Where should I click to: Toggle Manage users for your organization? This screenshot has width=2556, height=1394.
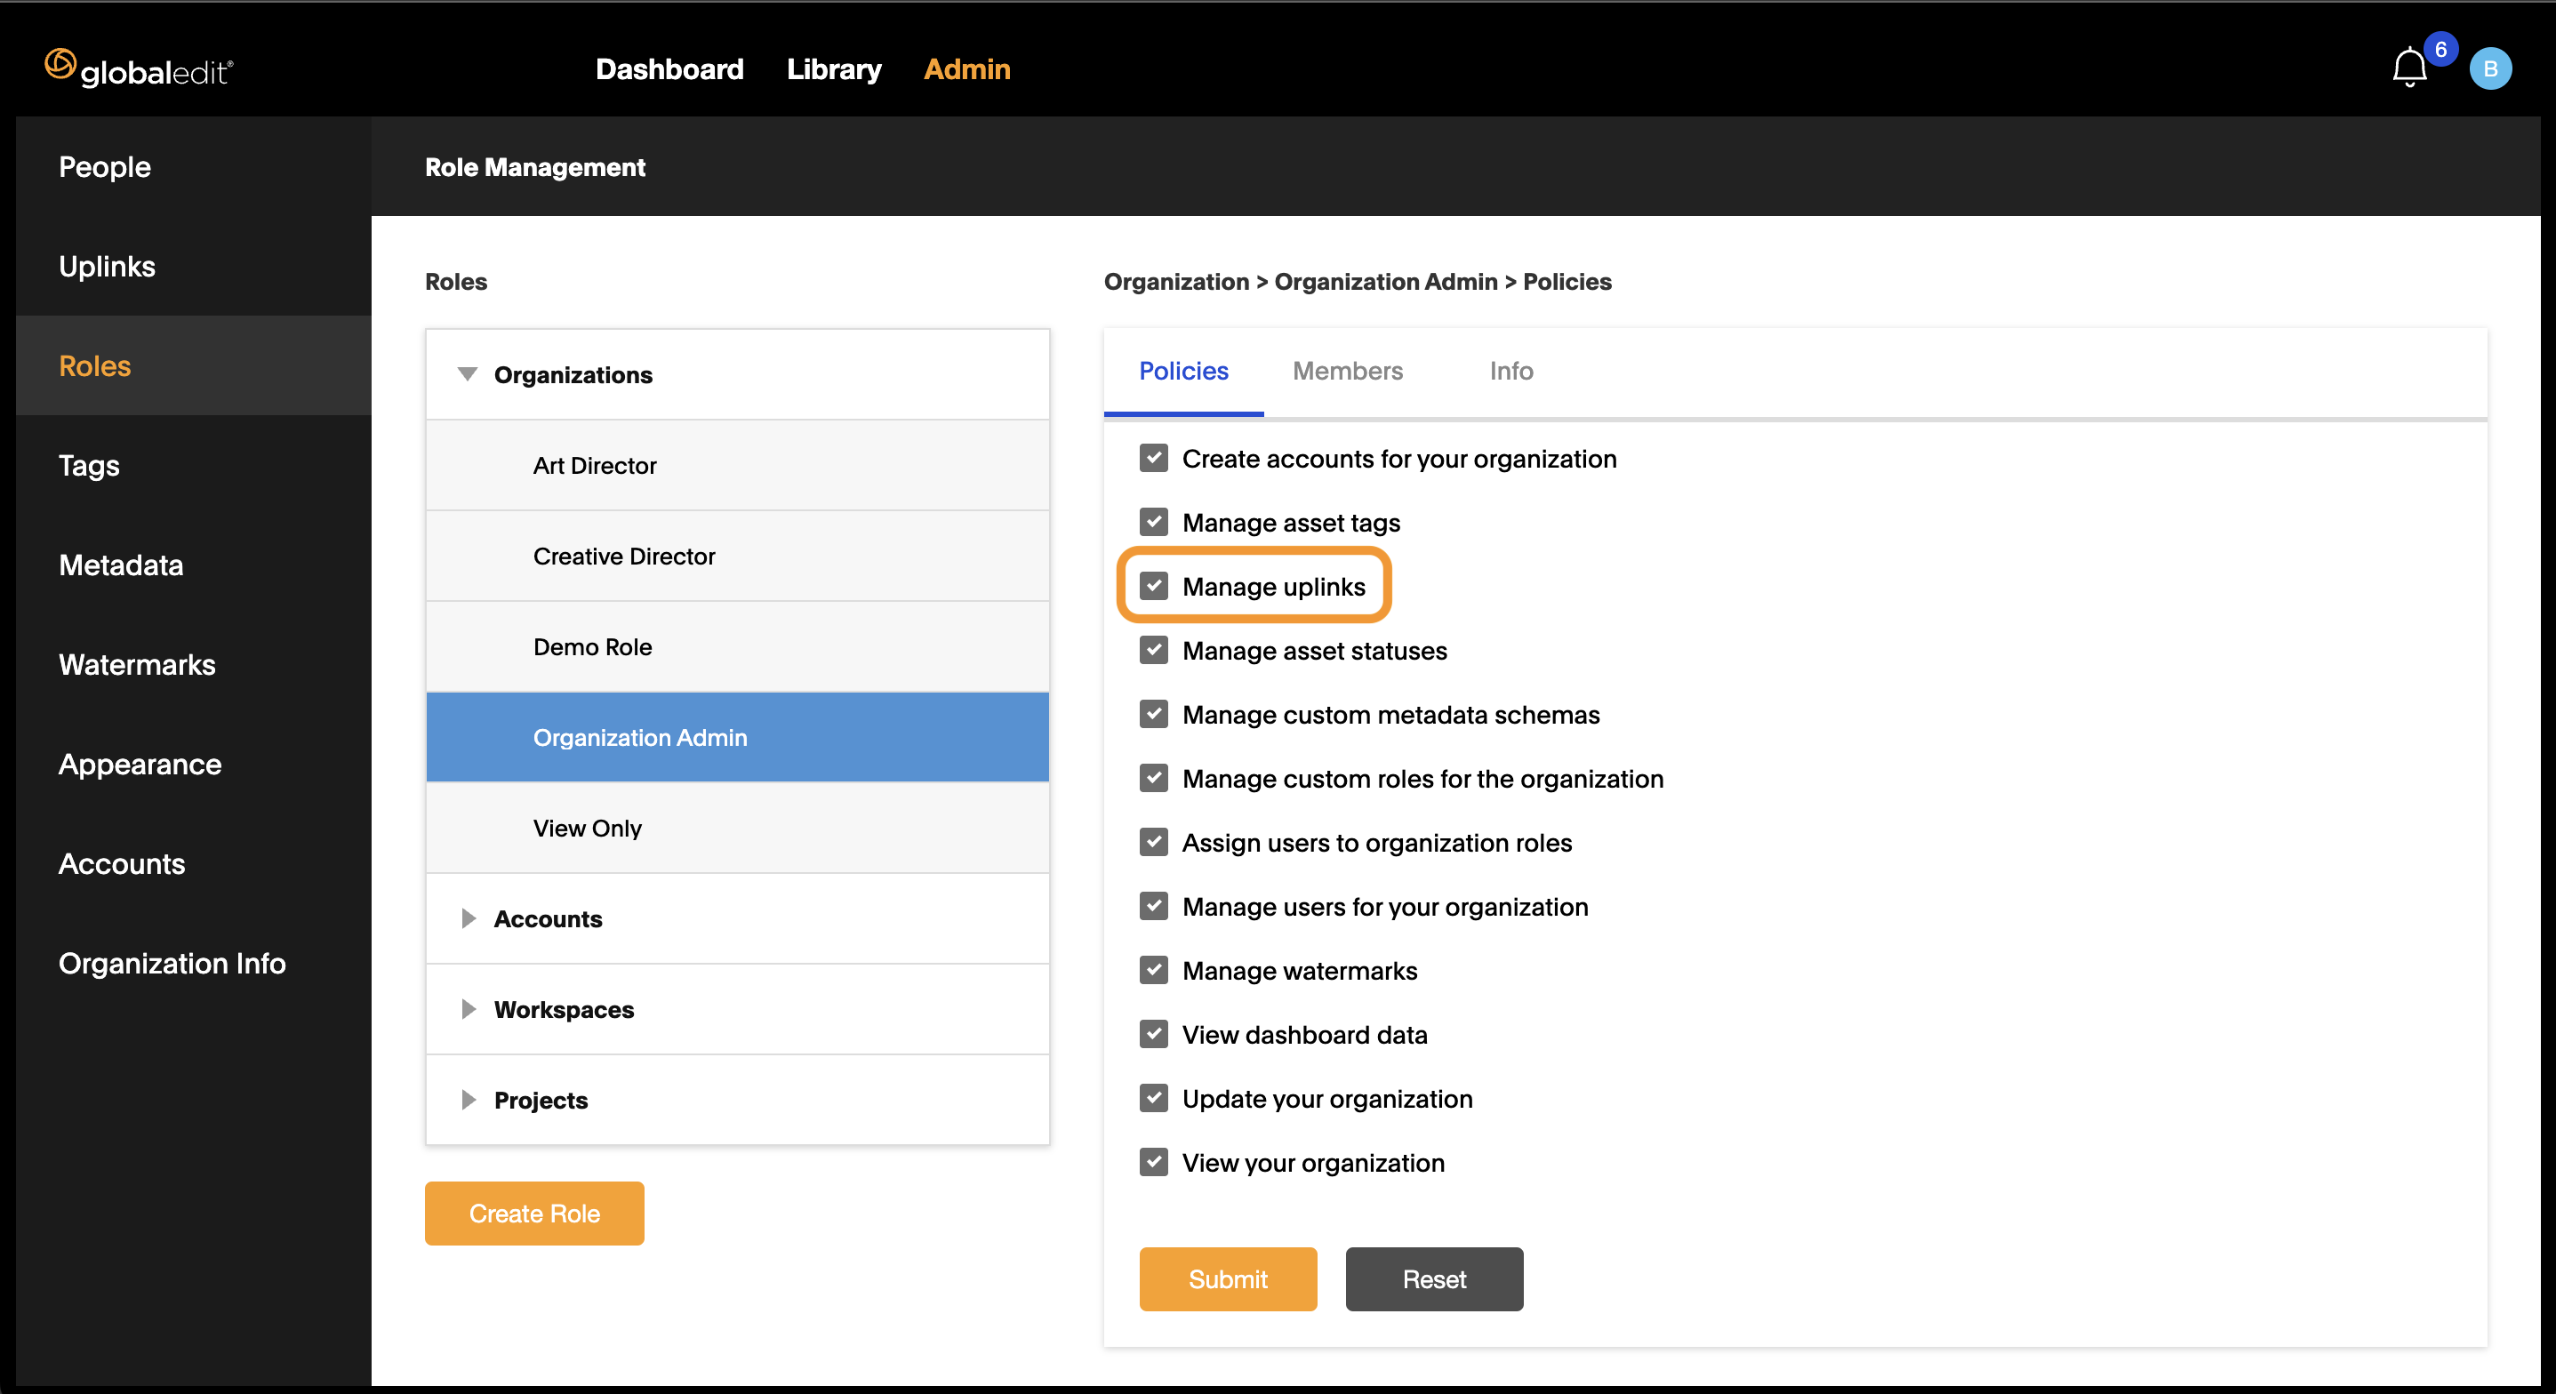pos(1153,906)
